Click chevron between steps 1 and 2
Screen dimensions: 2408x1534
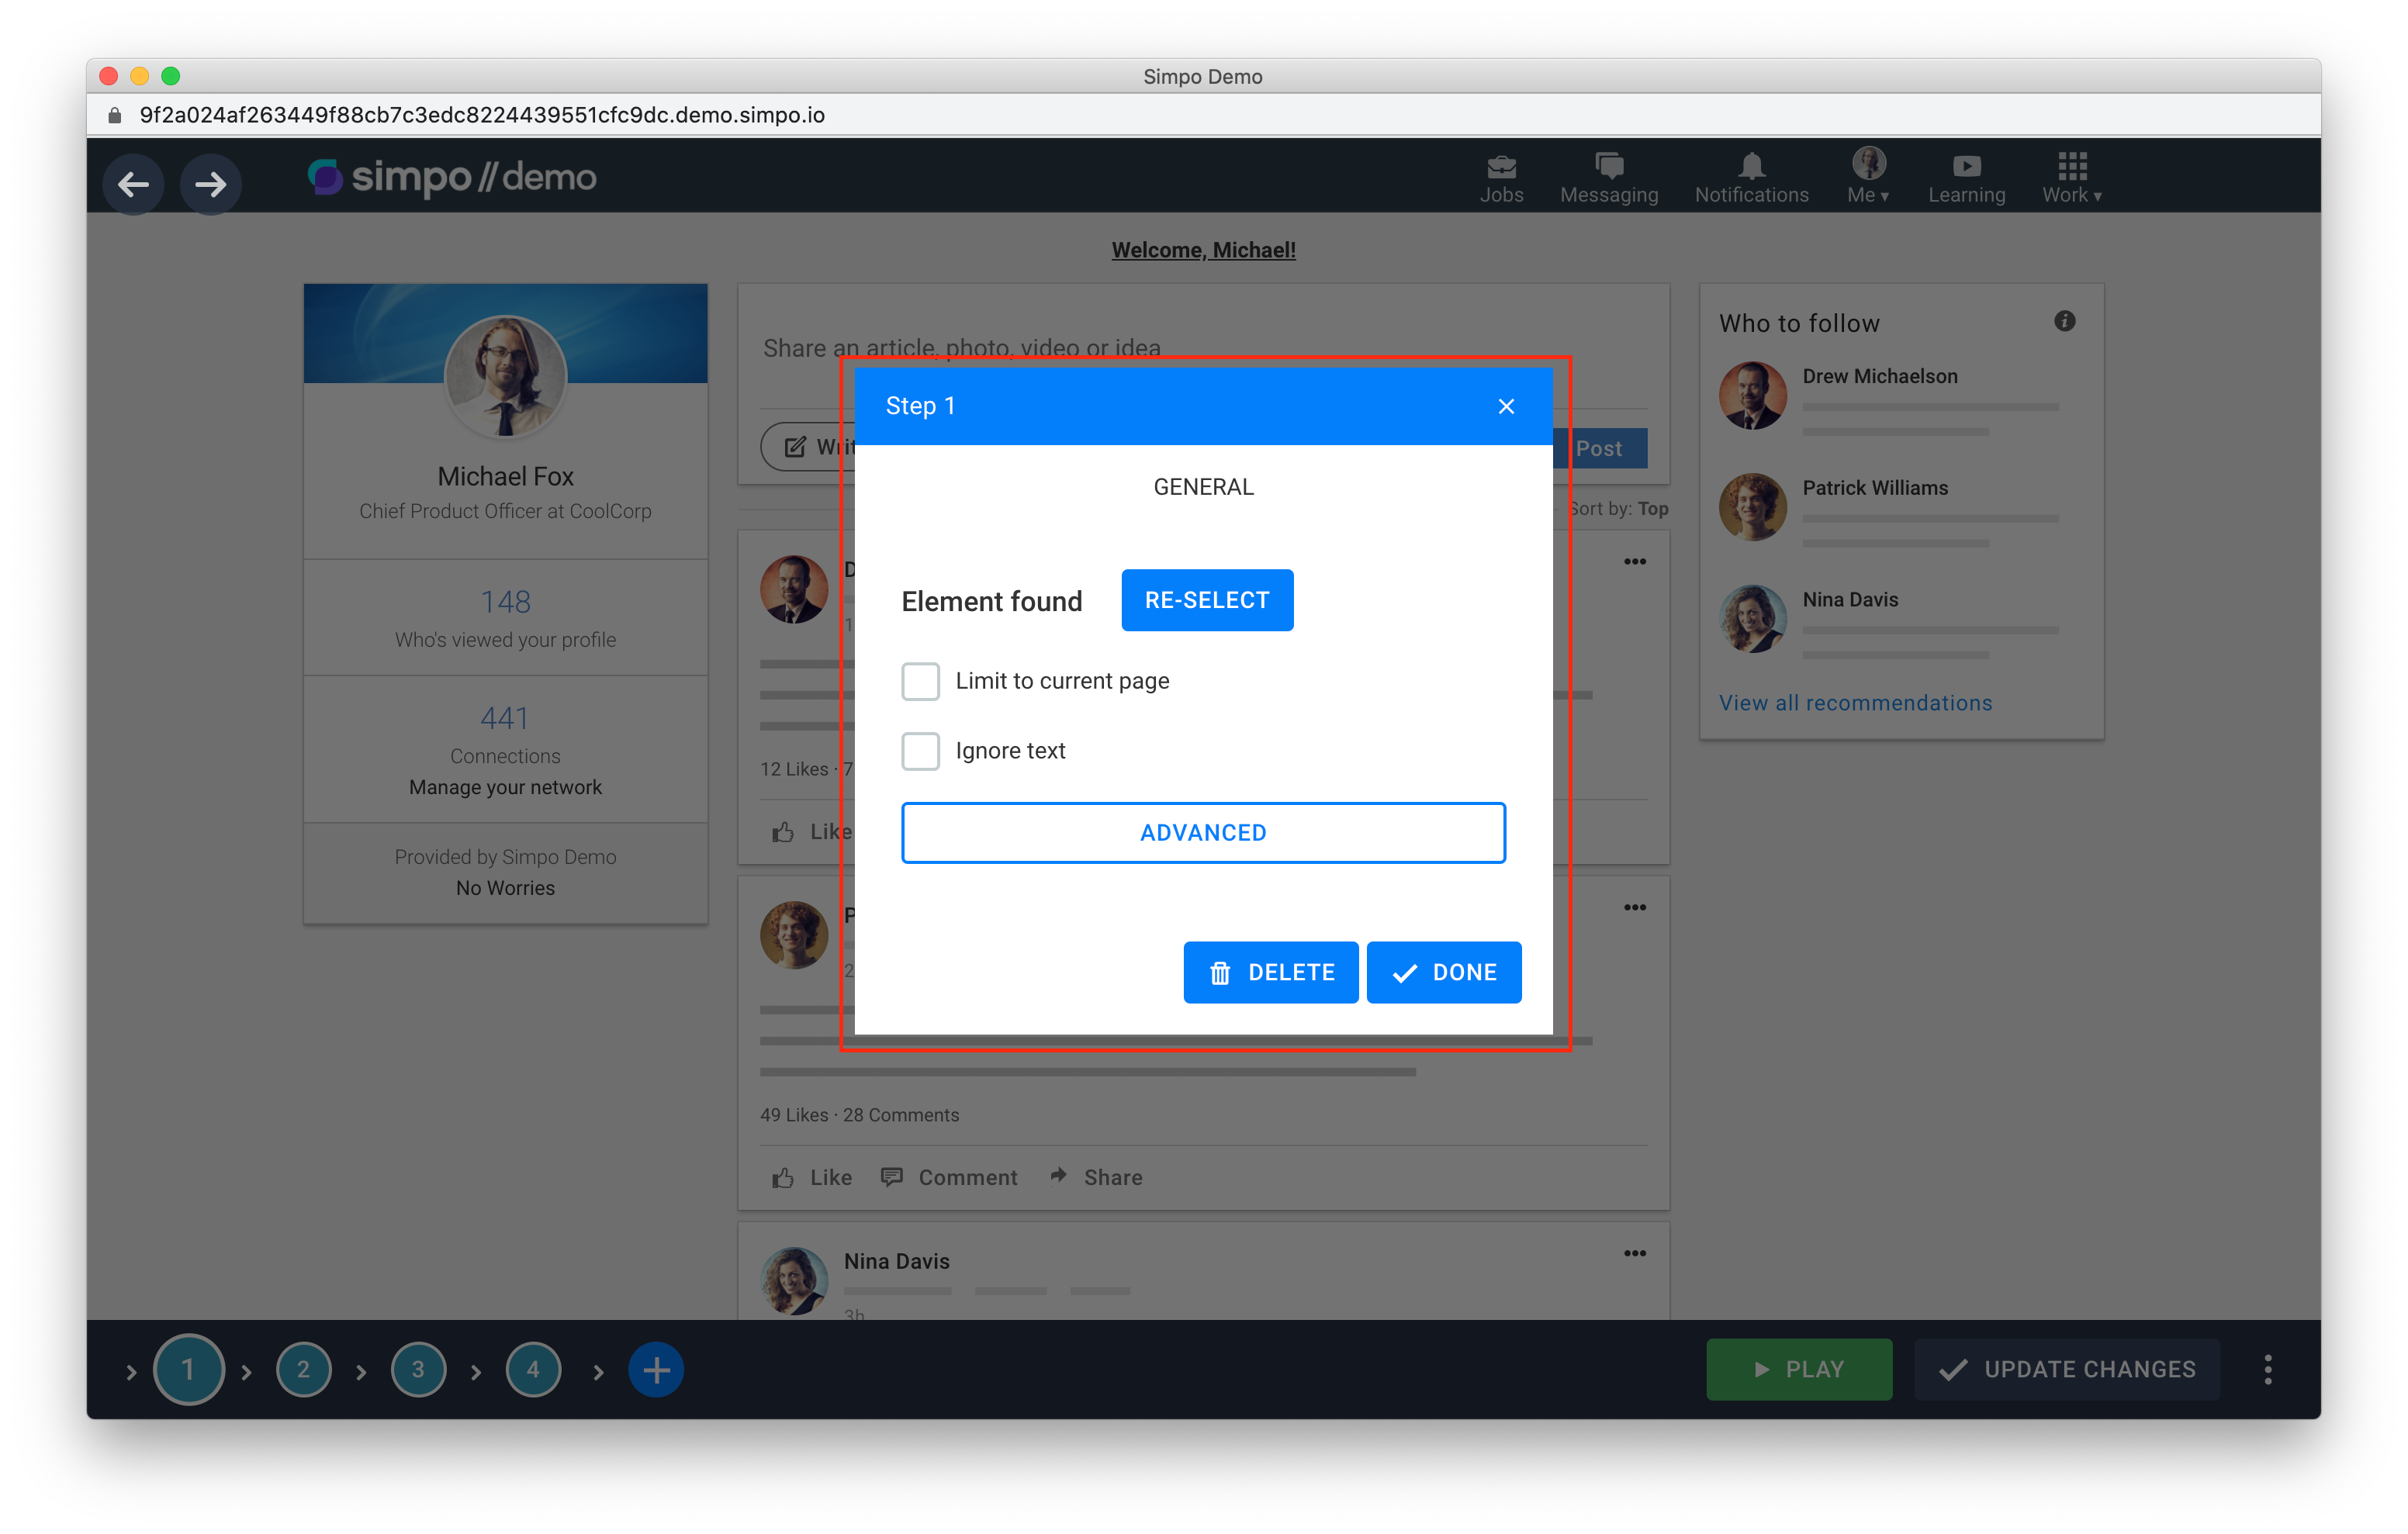pos(246,1372)
